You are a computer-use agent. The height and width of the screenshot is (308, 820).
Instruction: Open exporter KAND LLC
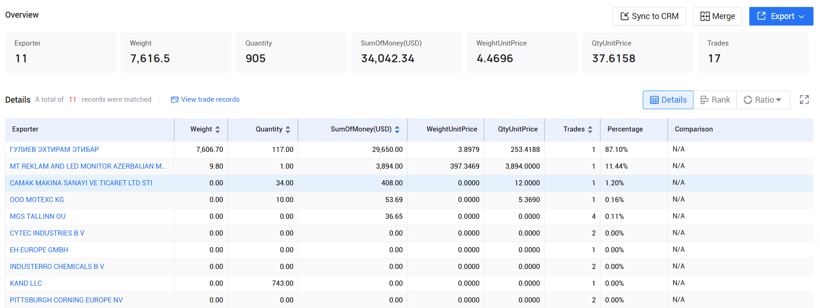tap(26, 283)
